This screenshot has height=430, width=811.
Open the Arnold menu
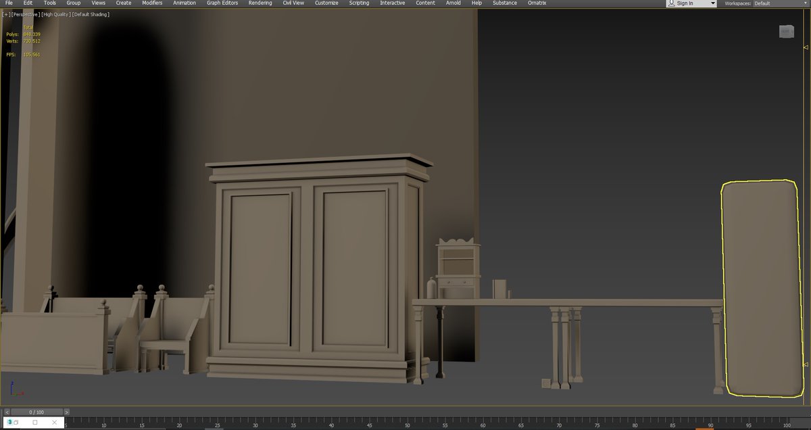pyautogui.click(x=453, y=3)
